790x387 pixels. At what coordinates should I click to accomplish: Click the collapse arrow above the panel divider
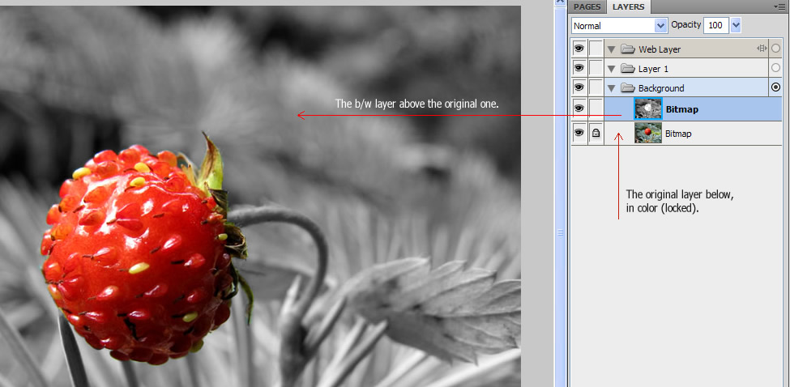(560, 2)
